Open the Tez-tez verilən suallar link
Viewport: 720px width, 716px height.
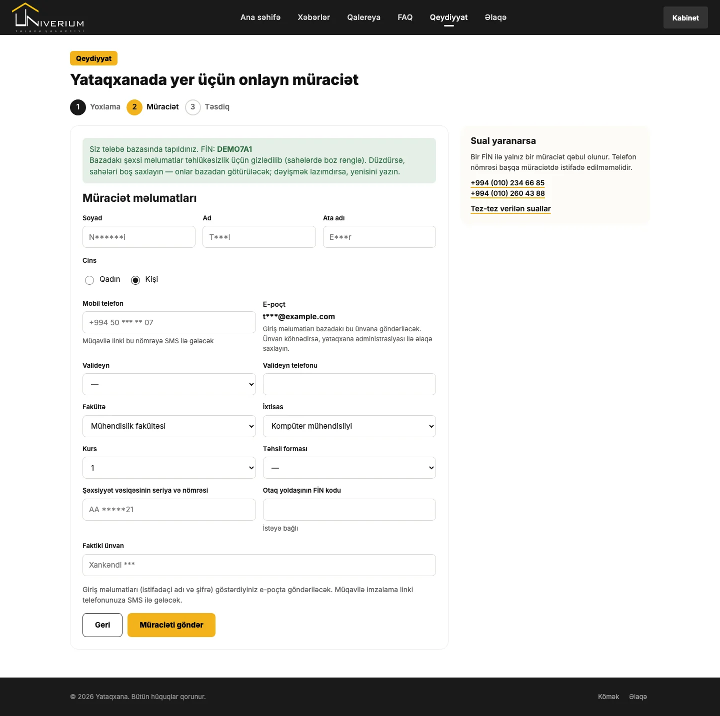510,209
